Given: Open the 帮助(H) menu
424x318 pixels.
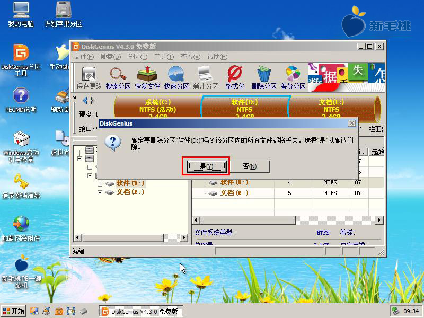Looking at the screenshot, I should pos(217,57).
